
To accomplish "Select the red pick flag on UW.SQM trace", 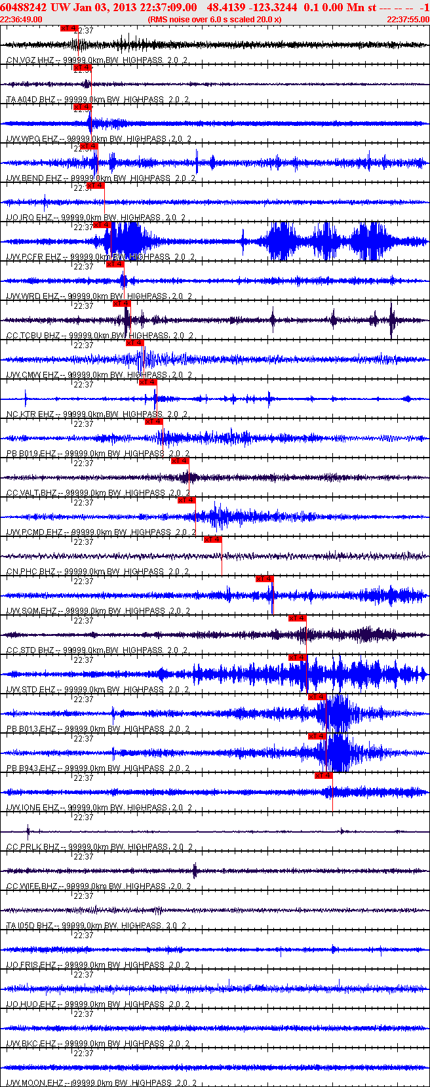I will pos(264,579).
